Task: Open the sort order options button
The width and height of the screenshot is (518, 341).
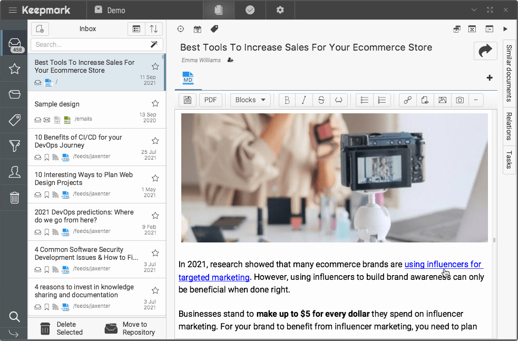Action: [154, 29]
